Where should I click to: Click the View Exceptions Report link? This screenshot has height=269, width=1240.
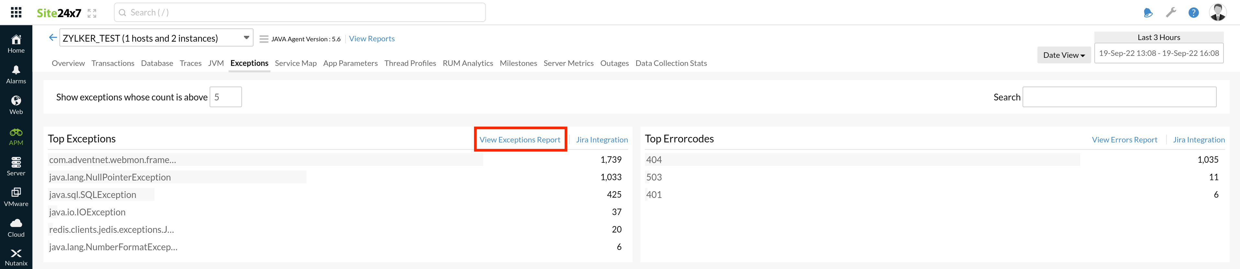(519, 140)
